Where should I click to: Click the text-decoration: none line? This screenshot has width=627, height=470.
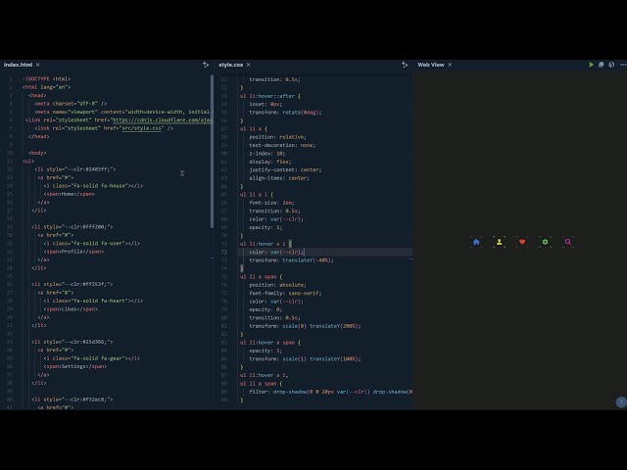[282, 145]
